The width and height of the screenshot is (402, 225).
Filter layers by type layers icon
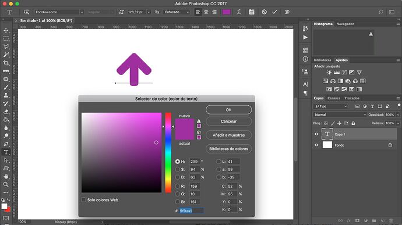point(372,106)
